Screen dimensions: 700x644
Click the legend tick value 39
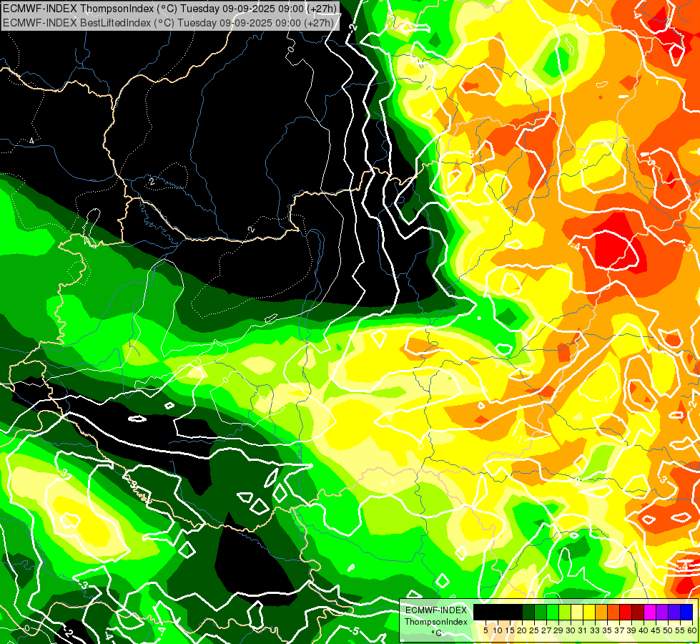coord(631,630)
